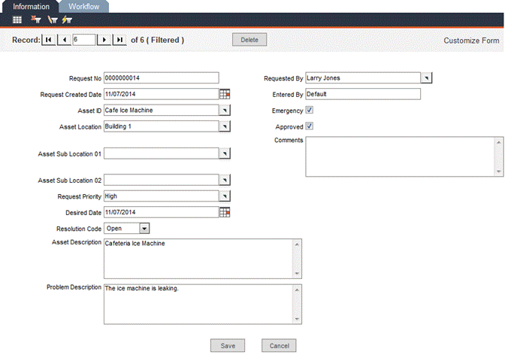Screen dimensions: 505x355
Task: Toggle the Emergency checkbox
Action: 309,110
